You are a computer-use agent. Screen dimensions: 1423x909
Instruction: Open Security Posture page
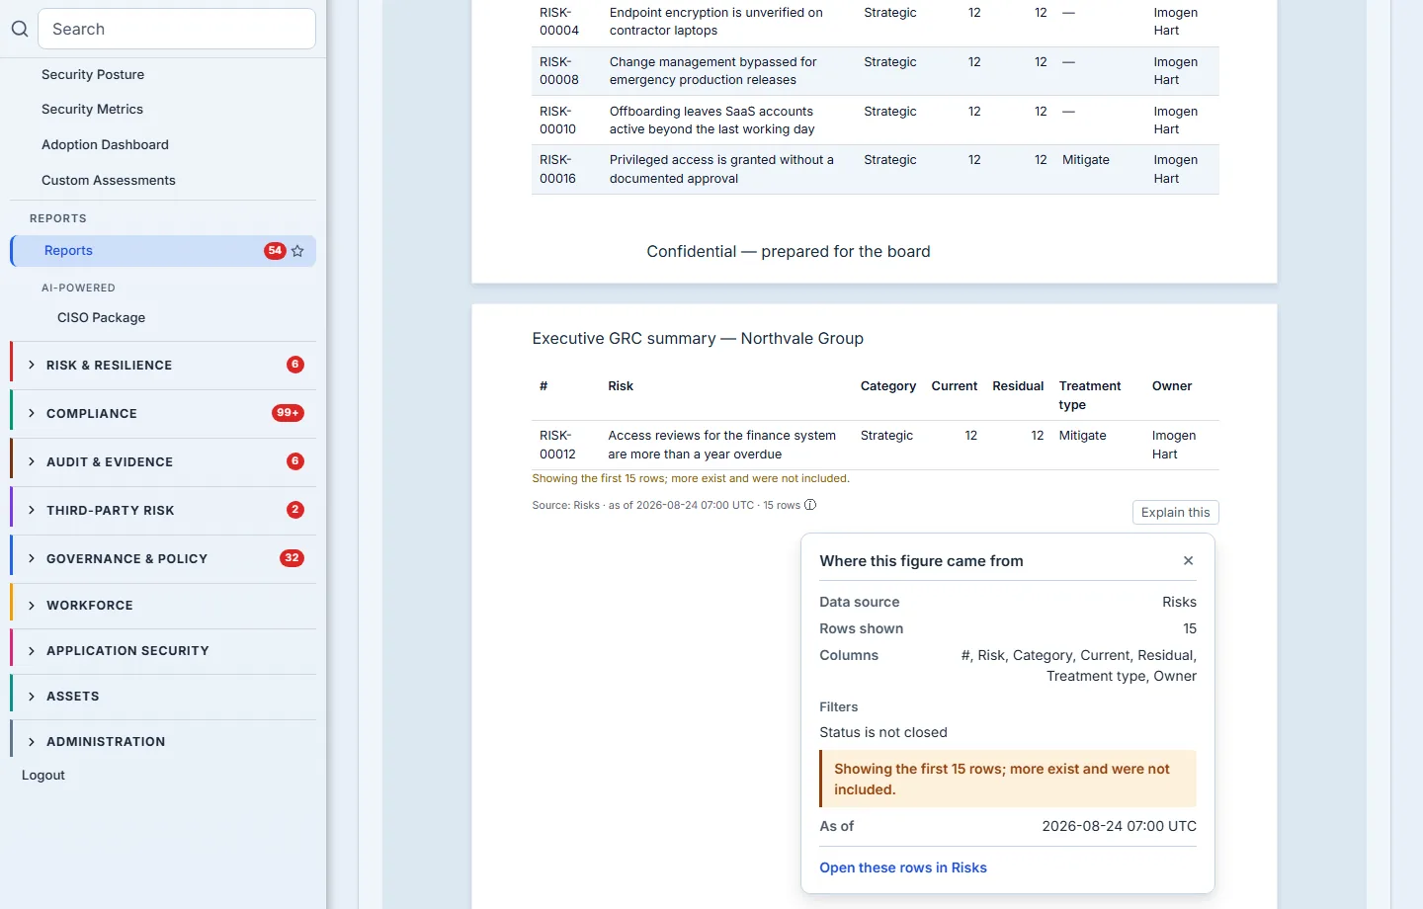[93, 74]
